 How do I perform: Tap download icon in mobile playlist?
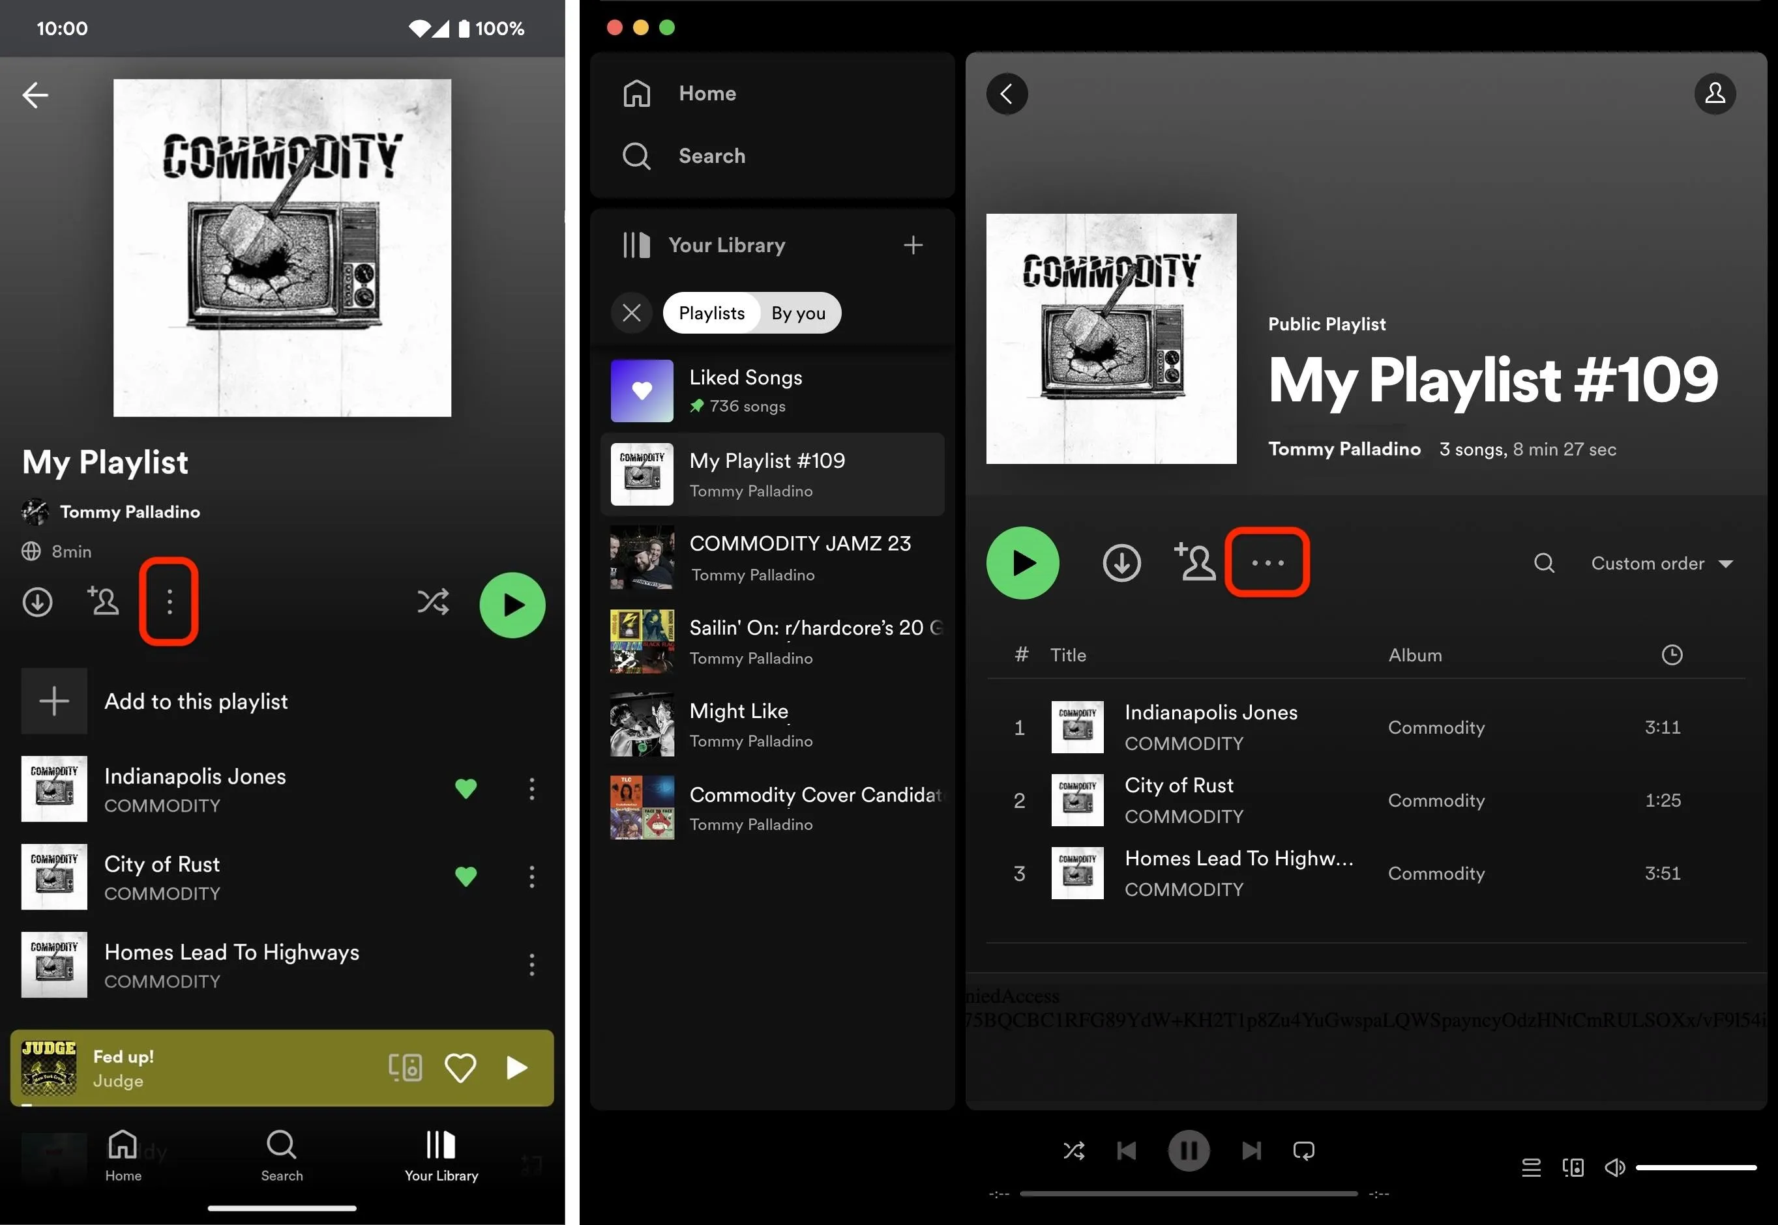(x=38, y=603)
